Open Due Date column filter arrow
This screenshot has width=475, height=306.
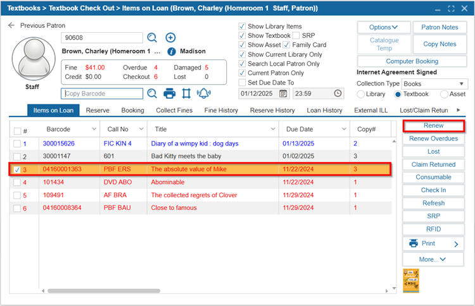344,129
